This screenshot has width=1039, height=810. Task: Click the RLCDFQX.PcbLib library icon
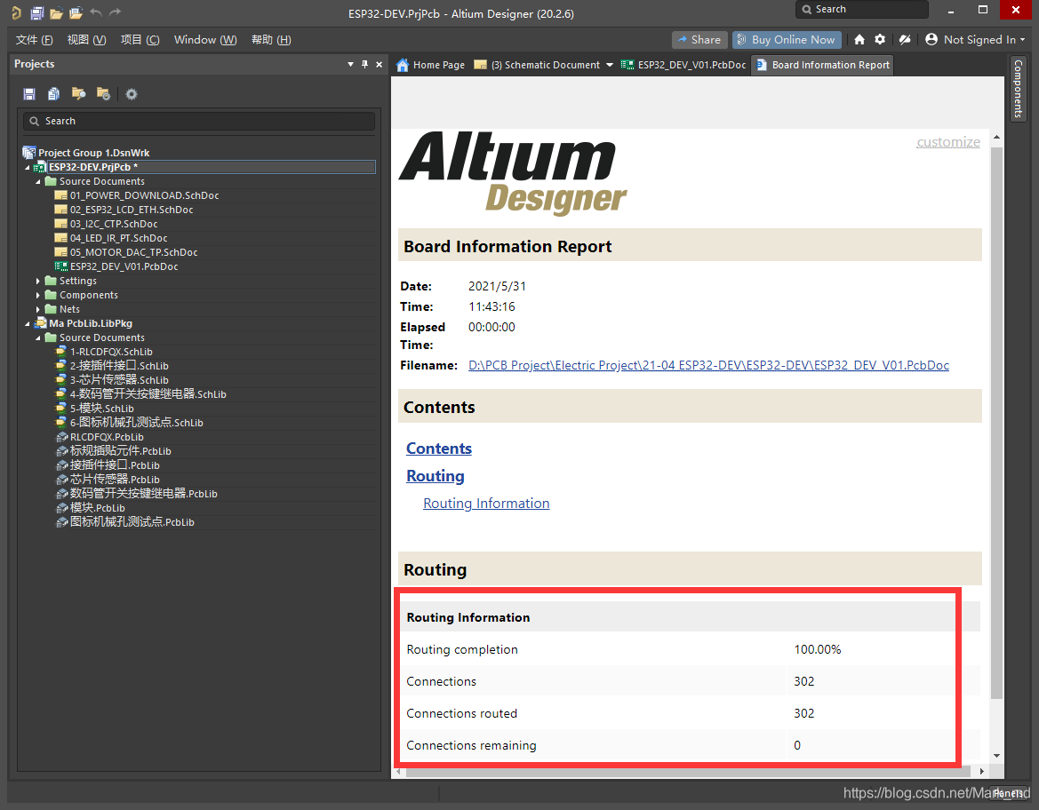[x=61, y=437]
